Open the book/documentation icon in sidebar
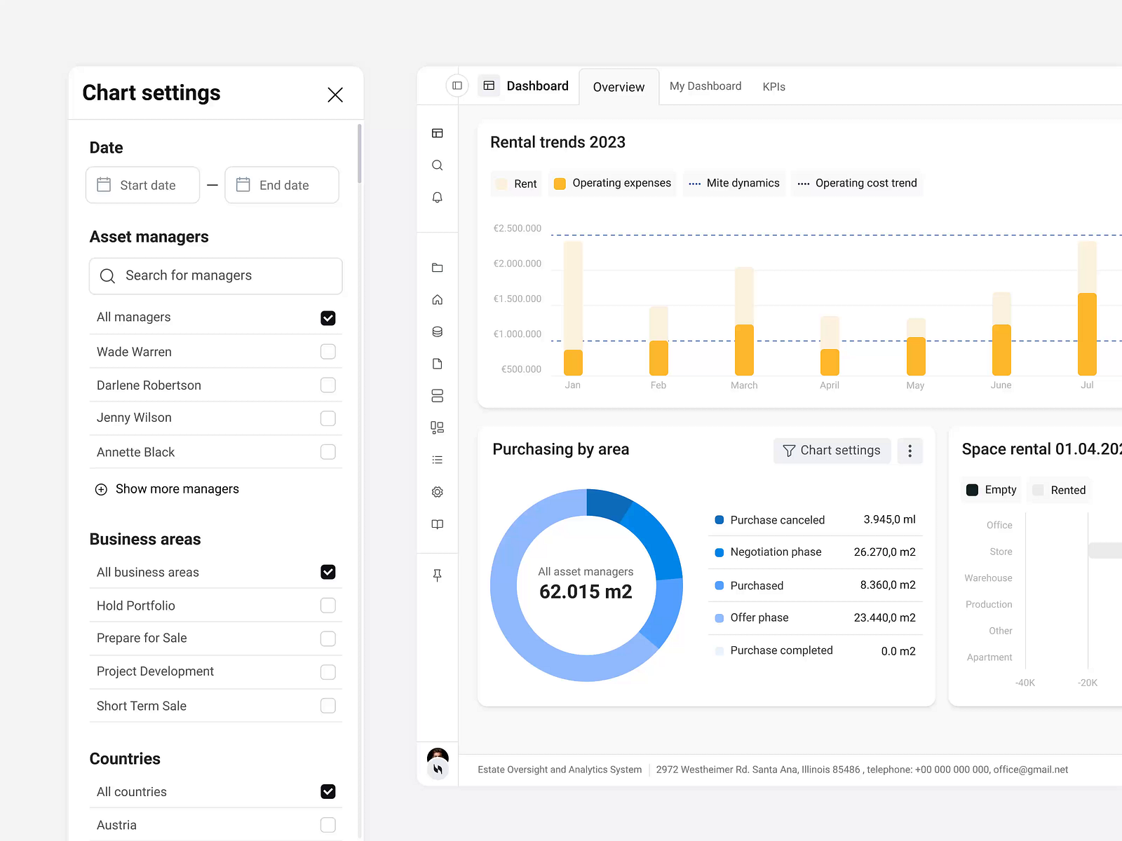The width and height of the screenshot is (1122, 841). click(438, 524)
